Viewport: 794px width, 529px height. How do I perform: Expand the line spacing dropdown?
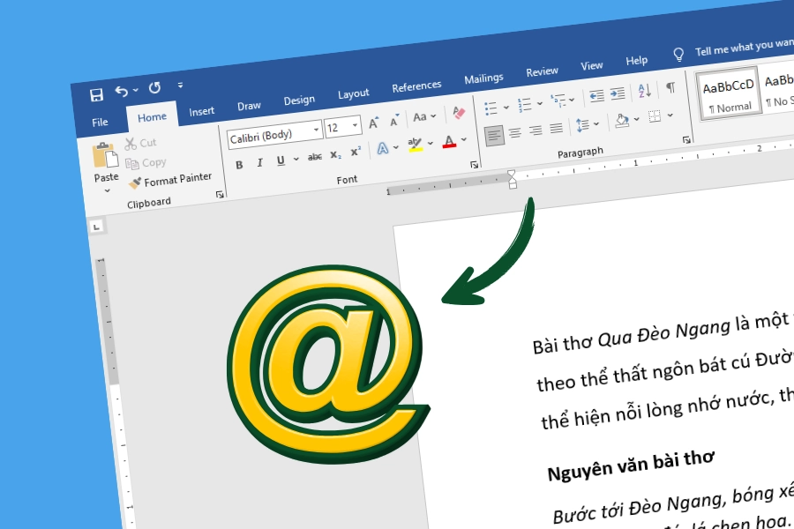pyautogui.click(x=596, y=123)
